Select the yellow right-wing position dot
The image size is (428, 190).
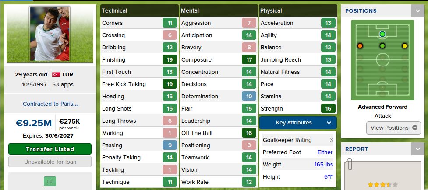[x=404, y=45]
